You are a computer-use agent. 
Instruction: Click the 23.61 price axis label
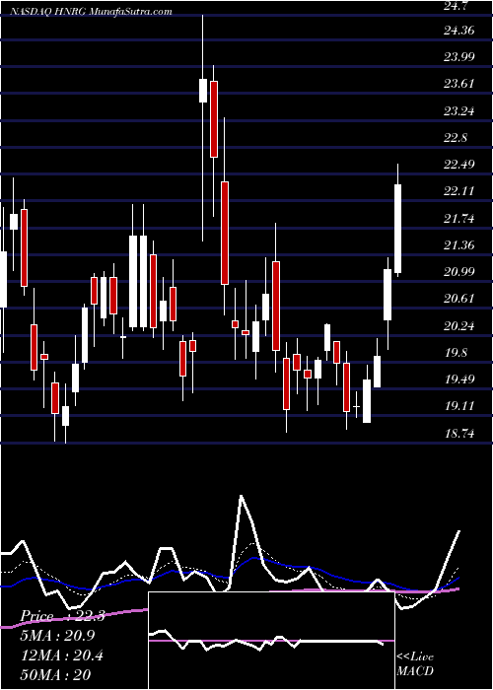click(x=458, y=83)
